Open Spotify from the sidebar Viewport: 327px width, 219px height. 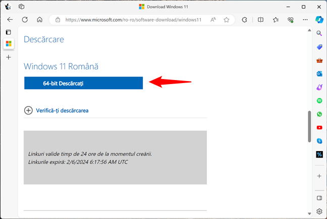[319, 101]
